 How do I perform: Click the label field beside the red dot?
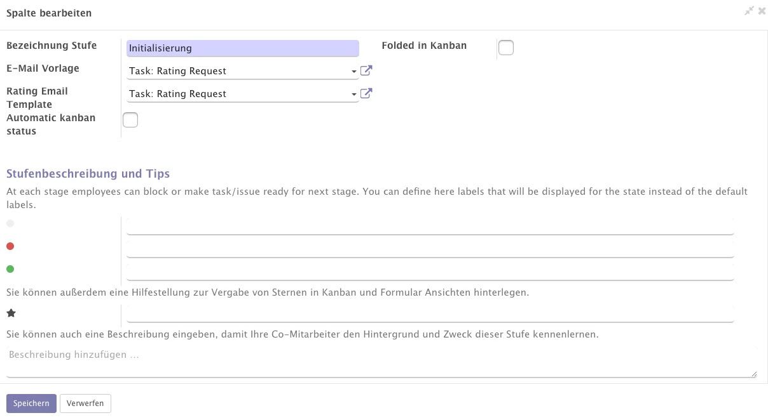430,247
